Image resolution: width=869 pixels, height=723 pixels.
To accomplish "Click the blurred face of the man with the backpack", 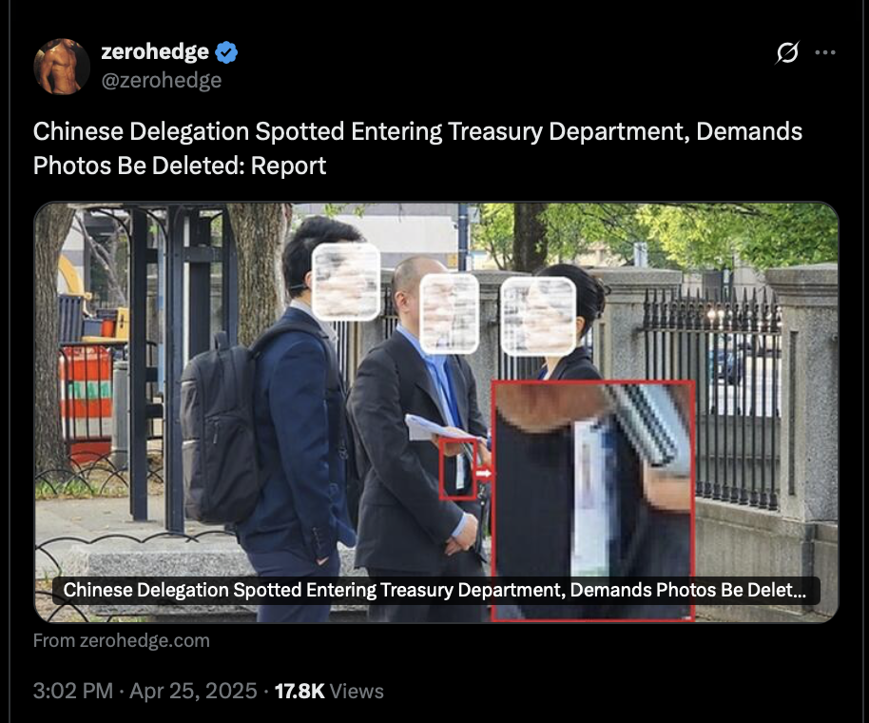I will coord(346,282).
